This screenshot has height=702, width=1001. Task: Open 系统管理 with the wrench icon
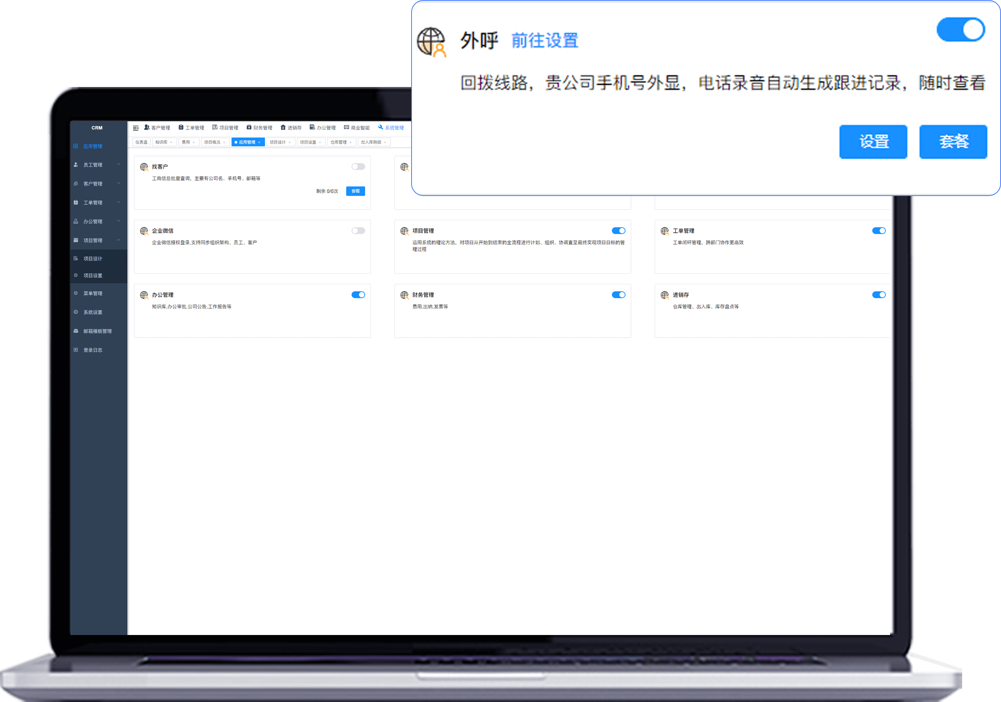click(381, 128)
